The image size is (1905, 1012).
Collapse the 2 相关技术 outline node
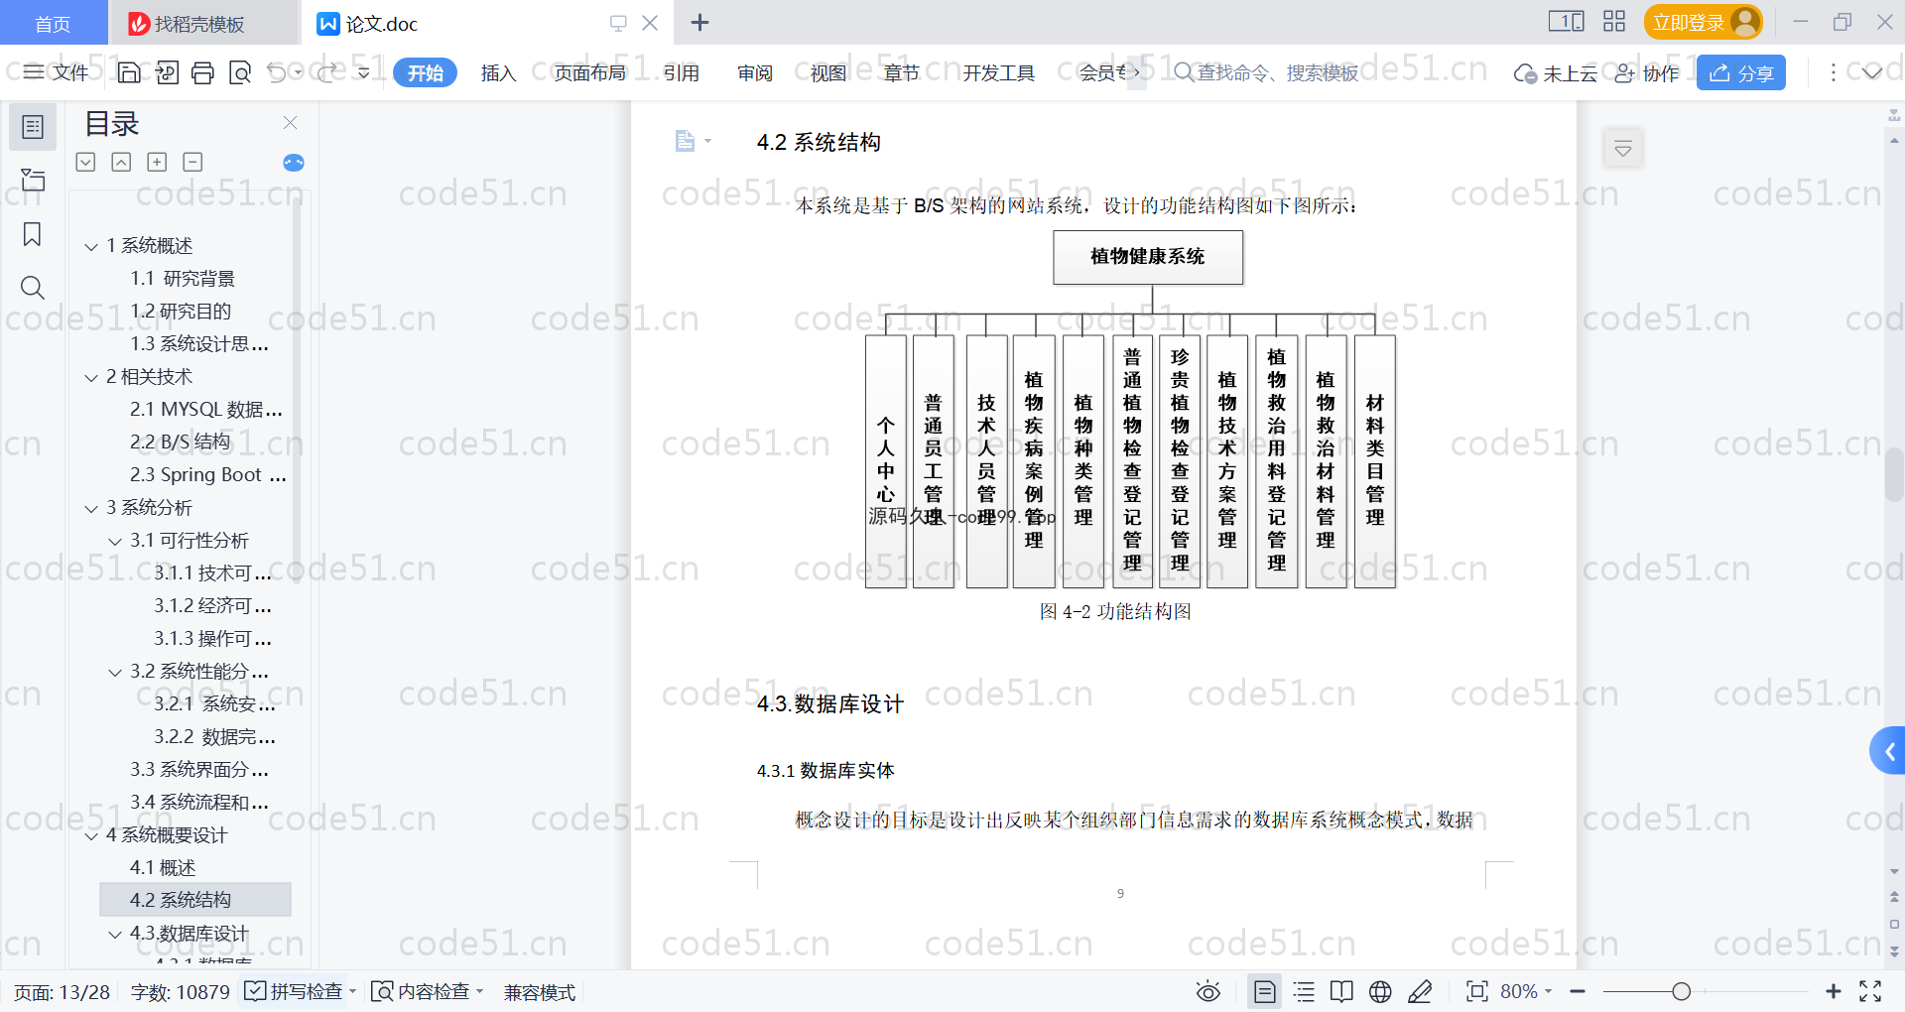pyautogui.click(x=91, y=377)
